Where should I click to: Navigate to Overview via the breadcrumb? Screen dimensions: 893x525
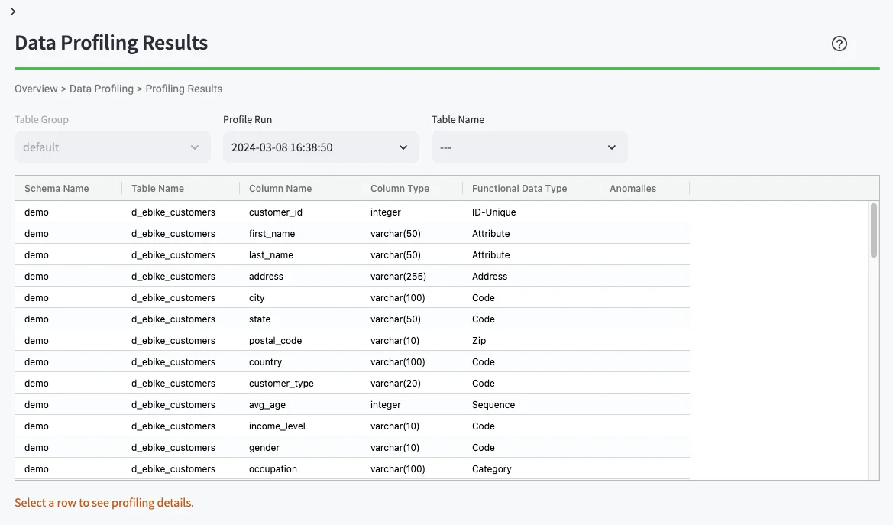click(36, 89)
